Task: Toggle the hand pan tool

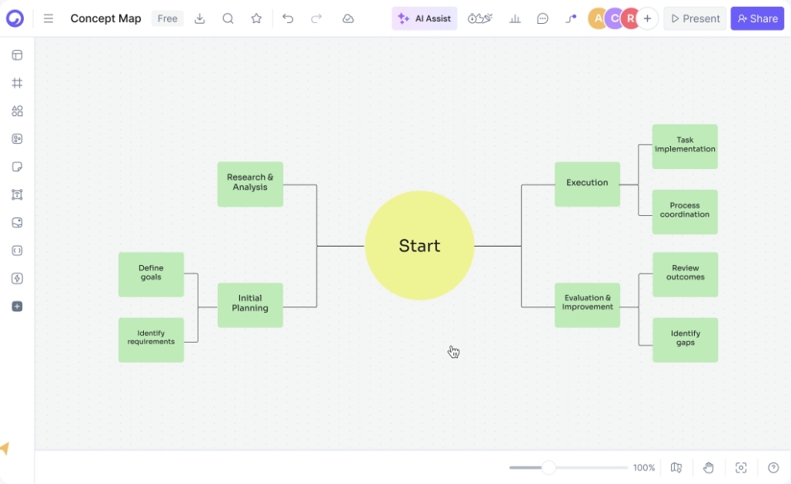Action: pos(709,467)
